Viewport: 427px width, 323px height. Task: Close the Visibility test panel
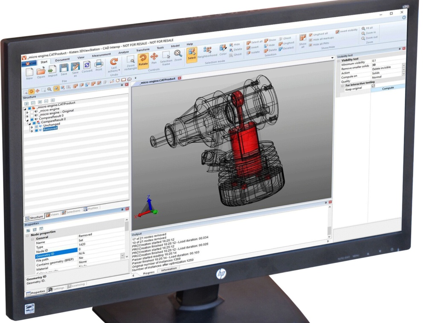[x=404, y=49]
